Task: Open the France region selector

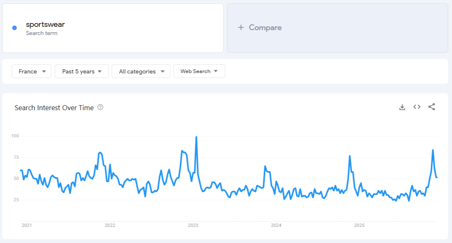Action: (x=31, y=71)
